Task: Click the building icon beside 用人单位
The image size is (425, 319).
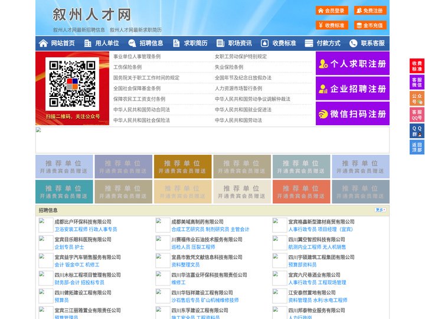Action: click(87, 43)
